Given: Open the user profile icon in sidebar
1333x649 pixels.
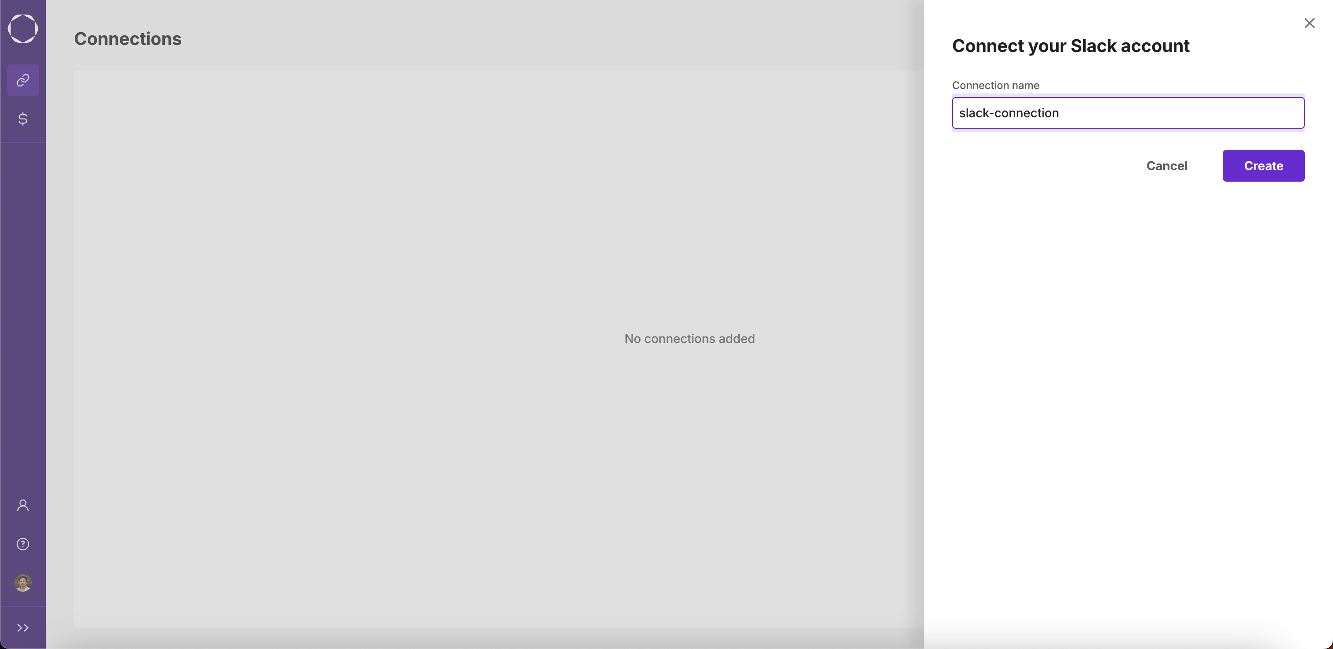Looking at the screenshot, I should (23, 505).
